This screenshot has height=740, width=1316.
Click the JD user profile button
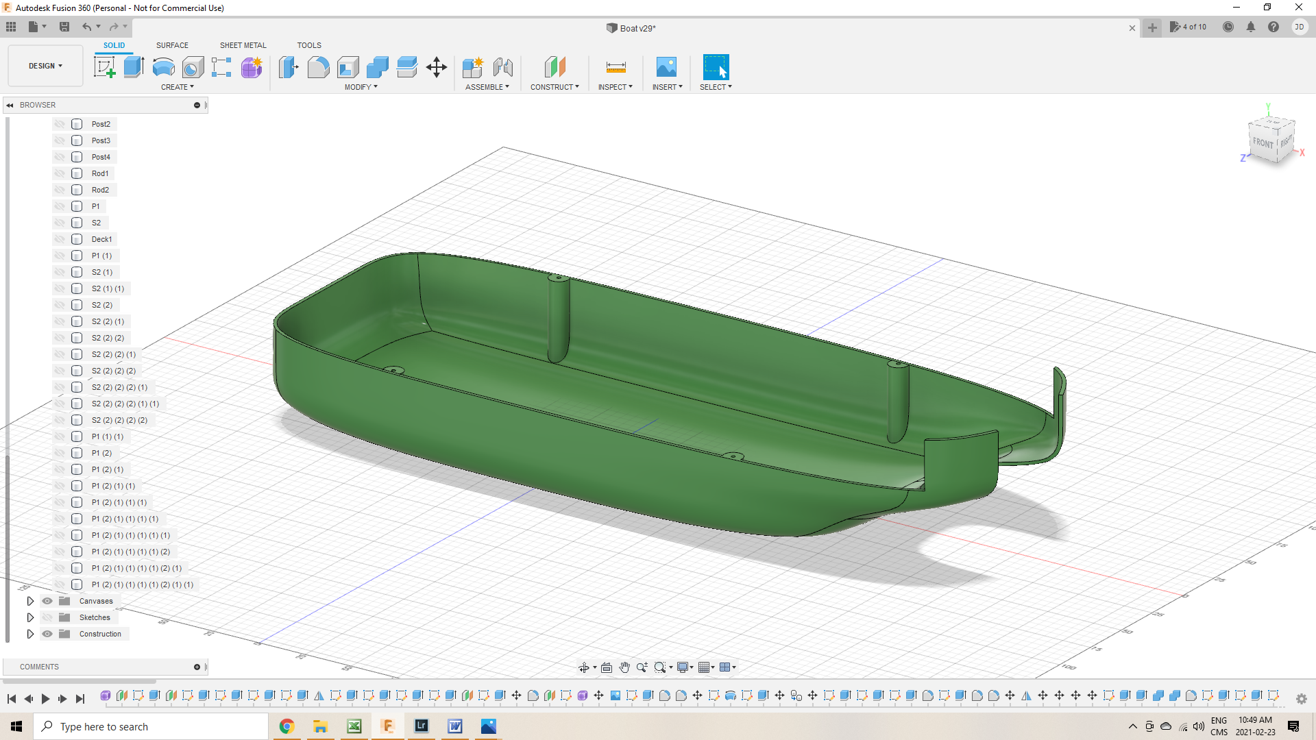point(1300,27)
